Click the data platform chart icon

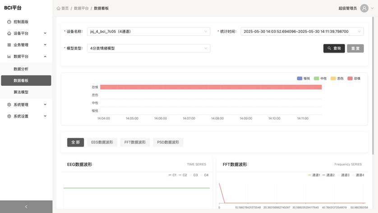[9, 57]
